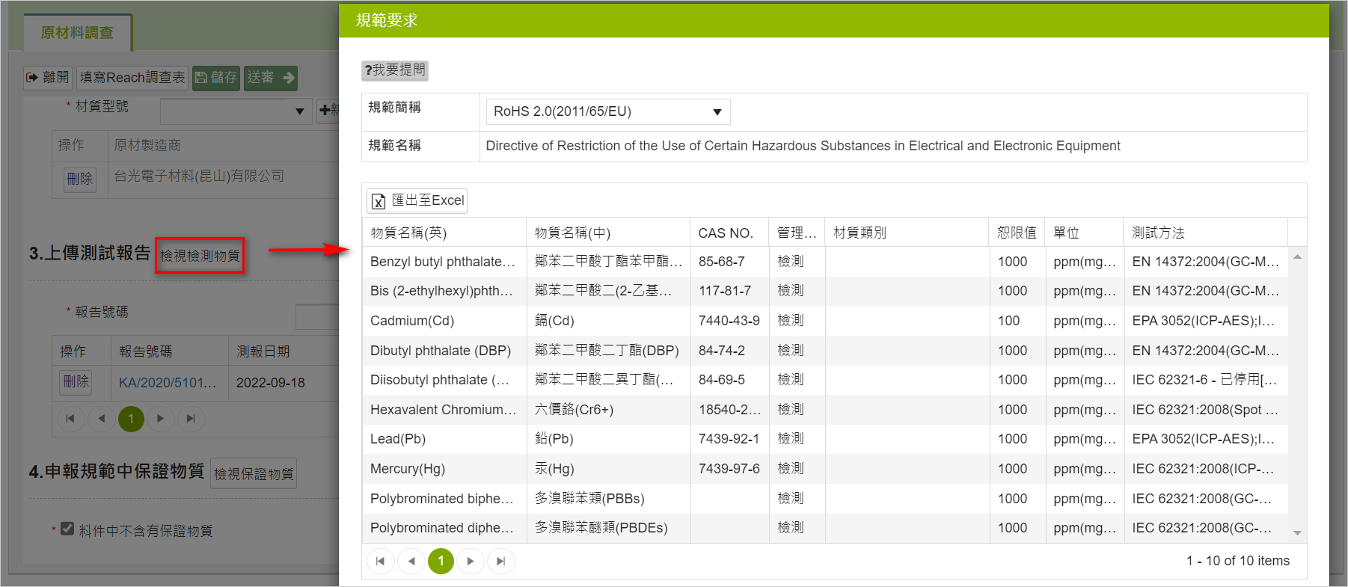The image size is (1348, 587).
Task: Go to last page in dialog pager
Action: (500, 561)
